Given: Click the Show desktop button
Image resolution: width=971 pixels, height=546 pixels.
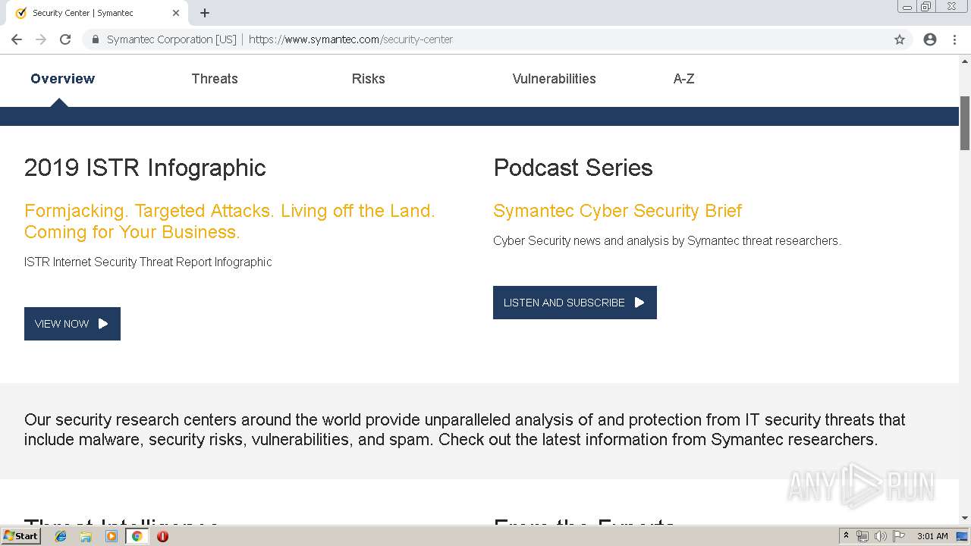Looking at the screenshot, I should [963, 536].
